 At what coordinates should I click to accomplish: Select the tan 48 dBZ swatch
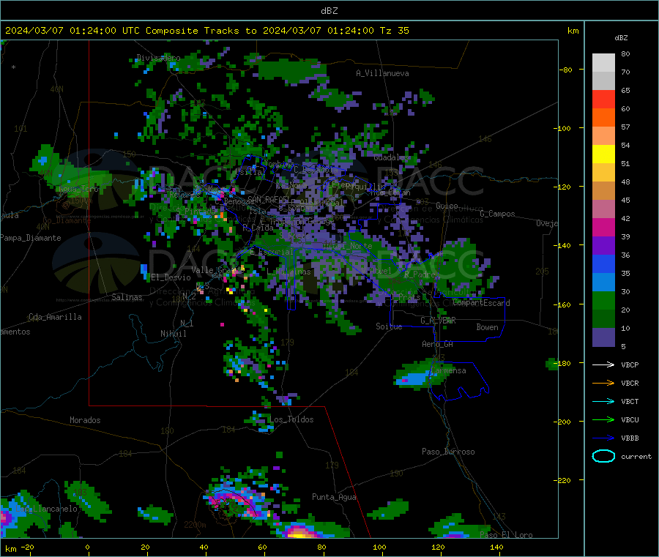coord(603,191)
